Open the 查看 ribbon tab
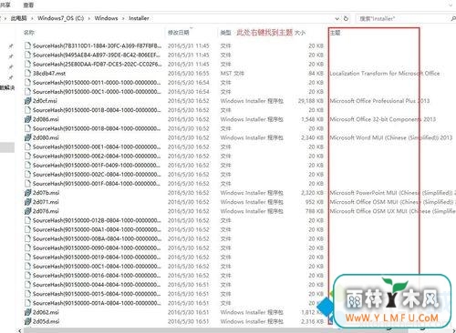The image size is (456, 333). tap(28, 5)
